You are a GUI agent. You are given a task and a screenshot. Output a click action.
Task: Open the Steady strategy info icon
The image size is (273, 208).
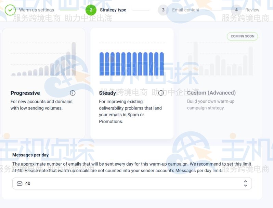(x=161, y=93)
